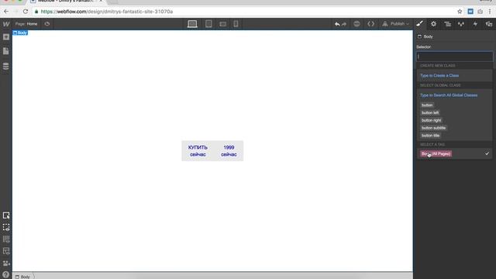
Task: Toggle preview mode eye icon
Action: pos(47,24)
